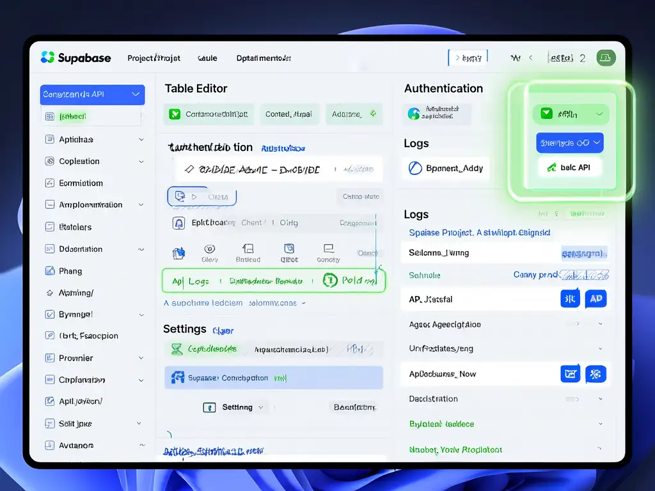Open the green user avatar icon
This screenshot has height=491, width=655.
[x=605, y=58]
